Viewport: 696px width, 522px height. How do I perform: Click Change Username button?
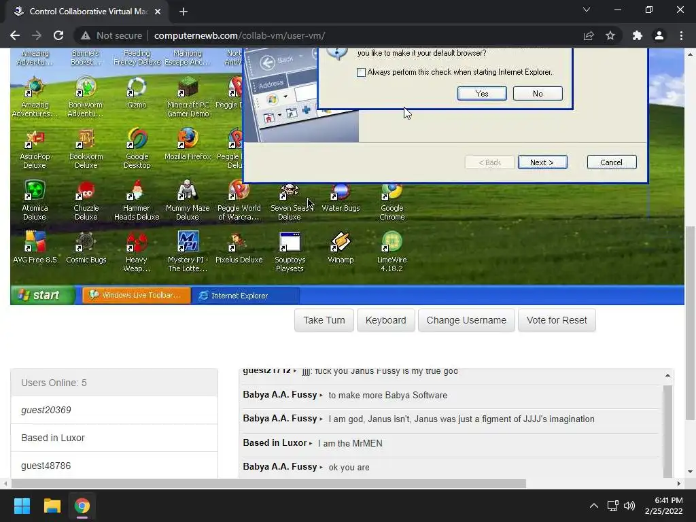pyautogui.click(x=466, y=320)
